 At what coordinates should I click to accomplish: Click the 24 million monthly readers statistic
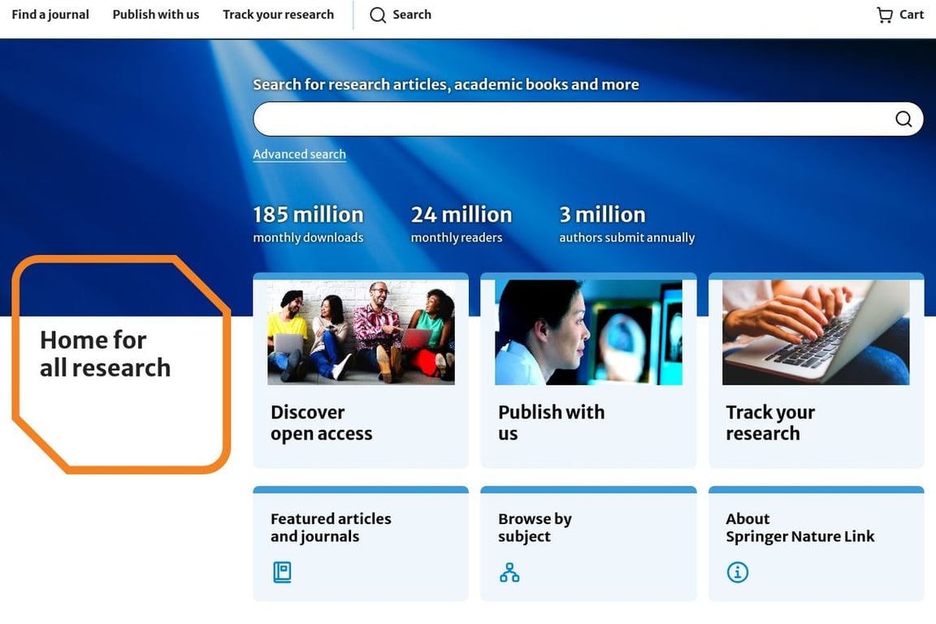pyautogui.click(x=461, y=224)
